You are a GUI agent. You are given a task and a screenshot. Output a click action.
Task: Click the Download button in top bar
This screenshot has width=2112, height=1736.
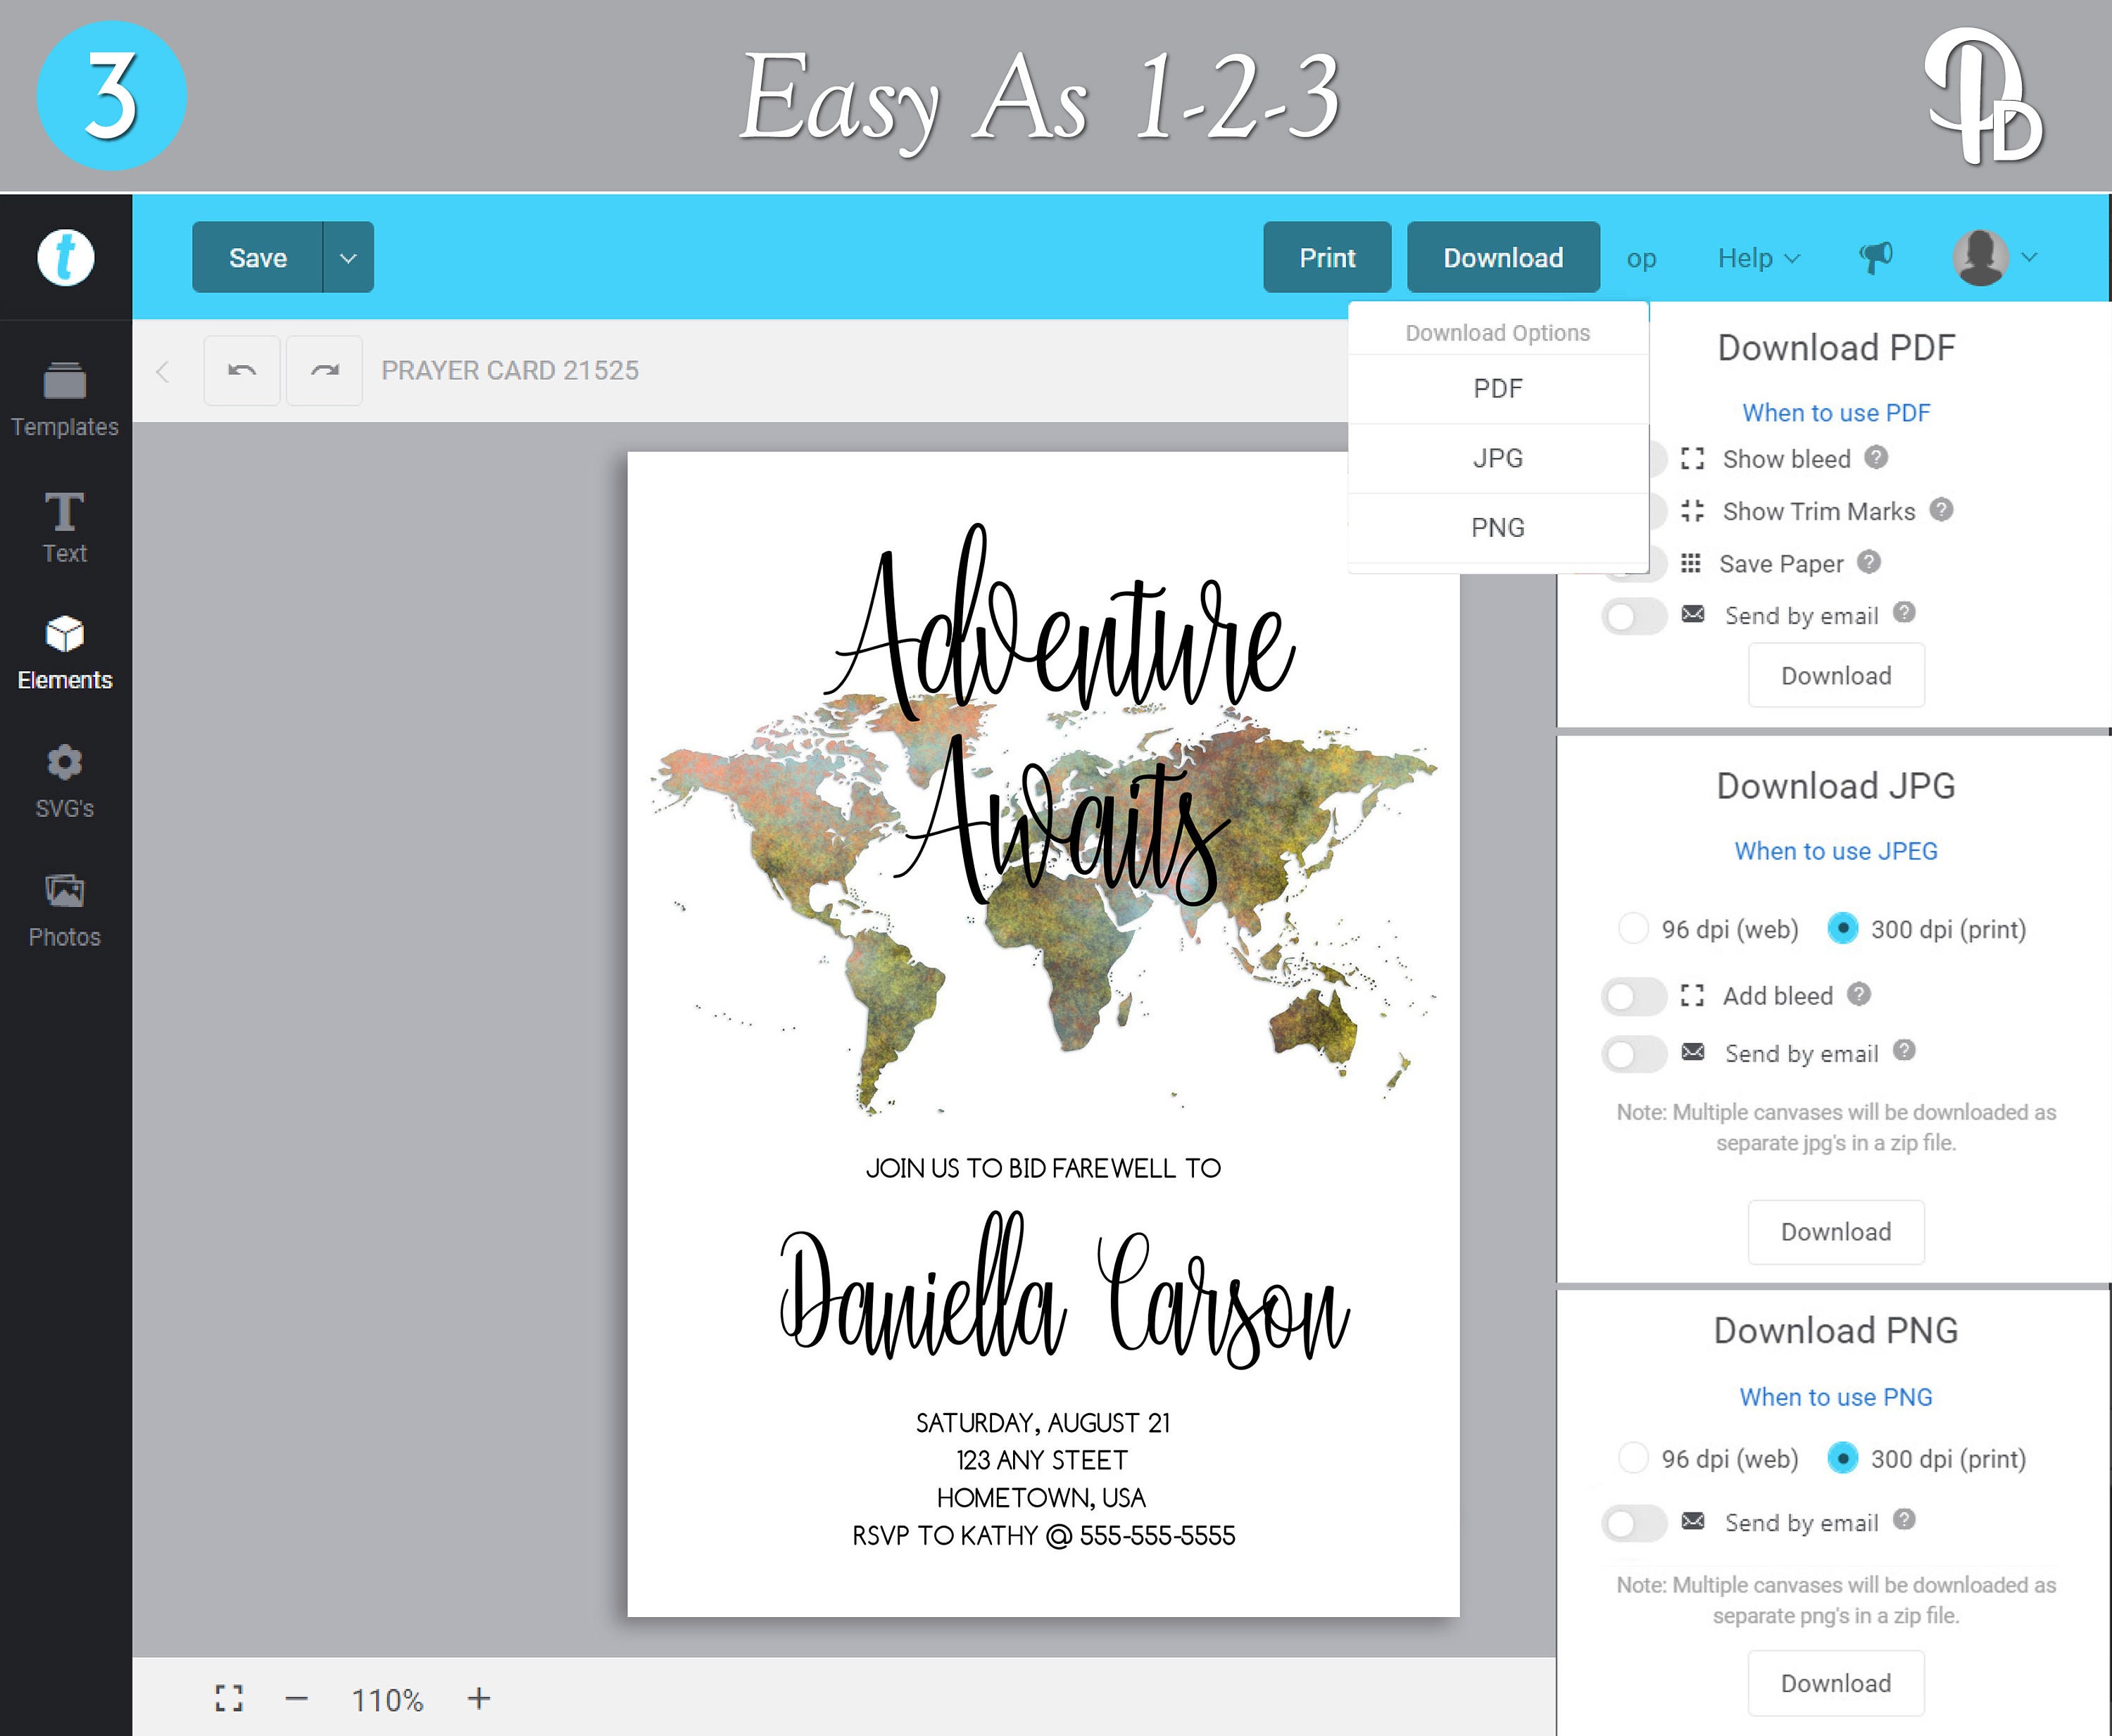(x=1504, y=257)
